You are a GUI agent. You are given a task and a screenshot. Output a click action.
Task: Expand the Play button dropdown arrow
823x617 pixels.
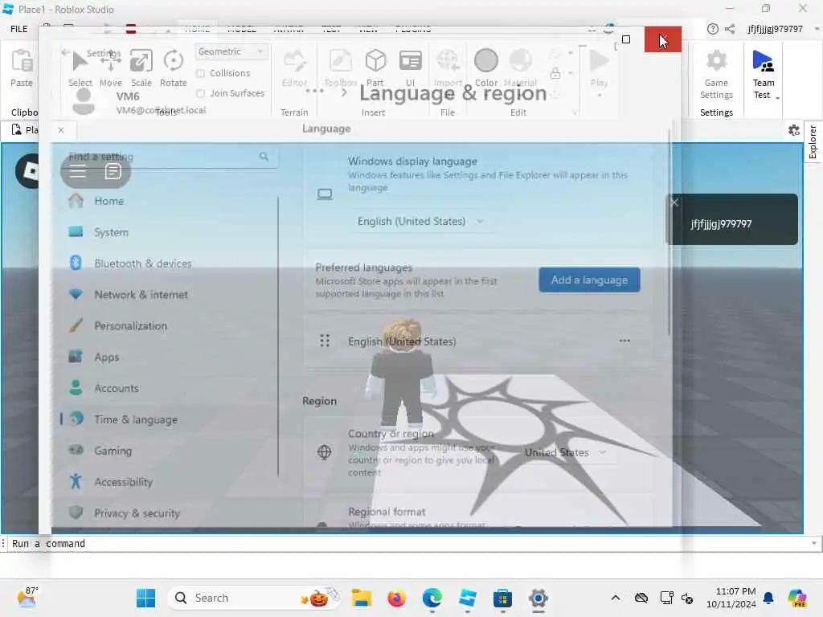click(x=599, y=96)
